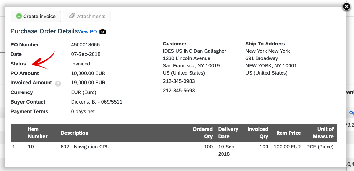Click the partially visible blue link behind dialog
354x171 pixels.
pyautogui.click(x=351, y=113)
